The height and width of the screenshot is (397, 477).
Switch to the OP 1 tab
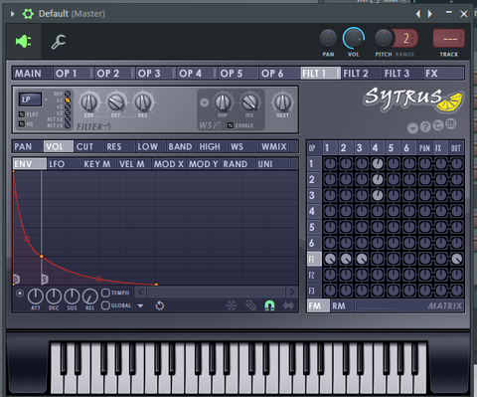(73, 73)
